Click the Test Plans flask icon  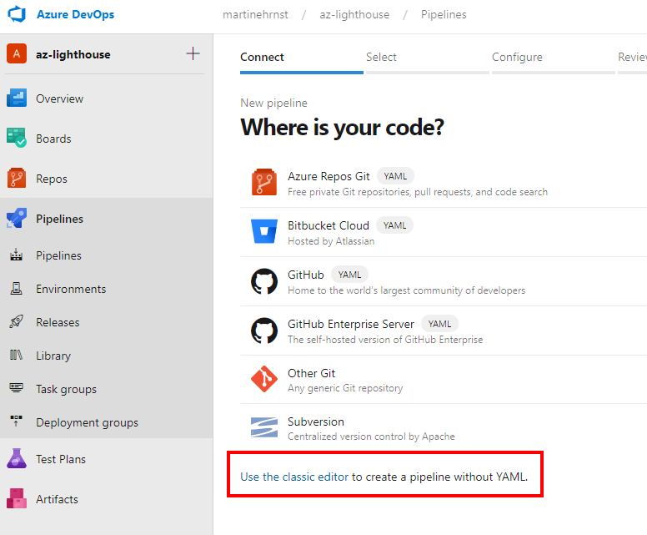17,458
